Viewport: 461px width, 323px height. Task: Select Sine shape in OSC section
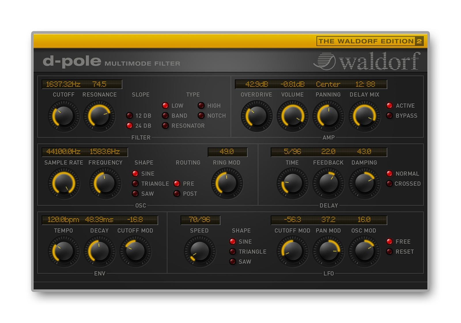point(135,174)
